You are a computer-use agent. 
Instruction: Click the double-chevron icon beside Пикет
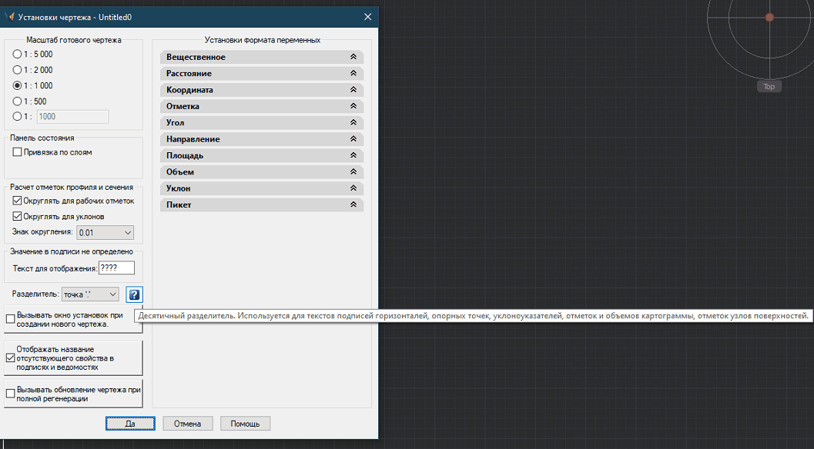(353, 205)
